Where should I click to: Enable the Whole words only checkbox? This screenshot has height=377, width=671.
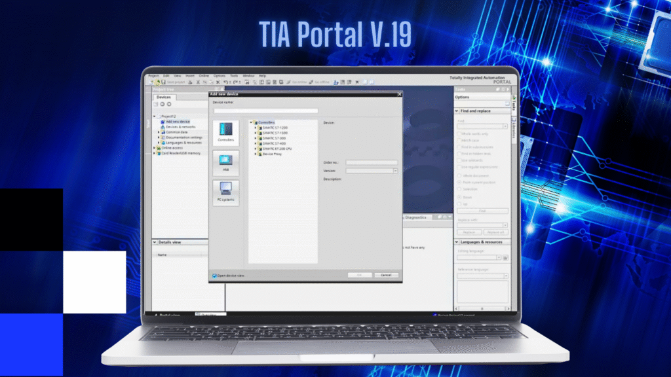(459, 134)
